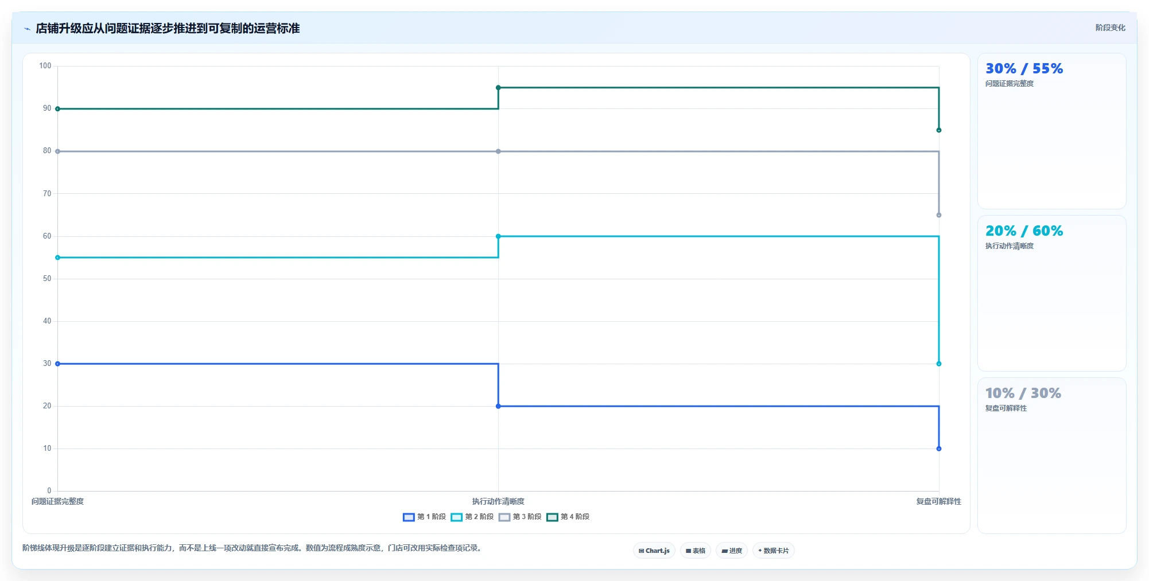Click the 进度 tag chip
Image resolution: width=1149 pixels, height=581 pixels.
tap(732, 551)
